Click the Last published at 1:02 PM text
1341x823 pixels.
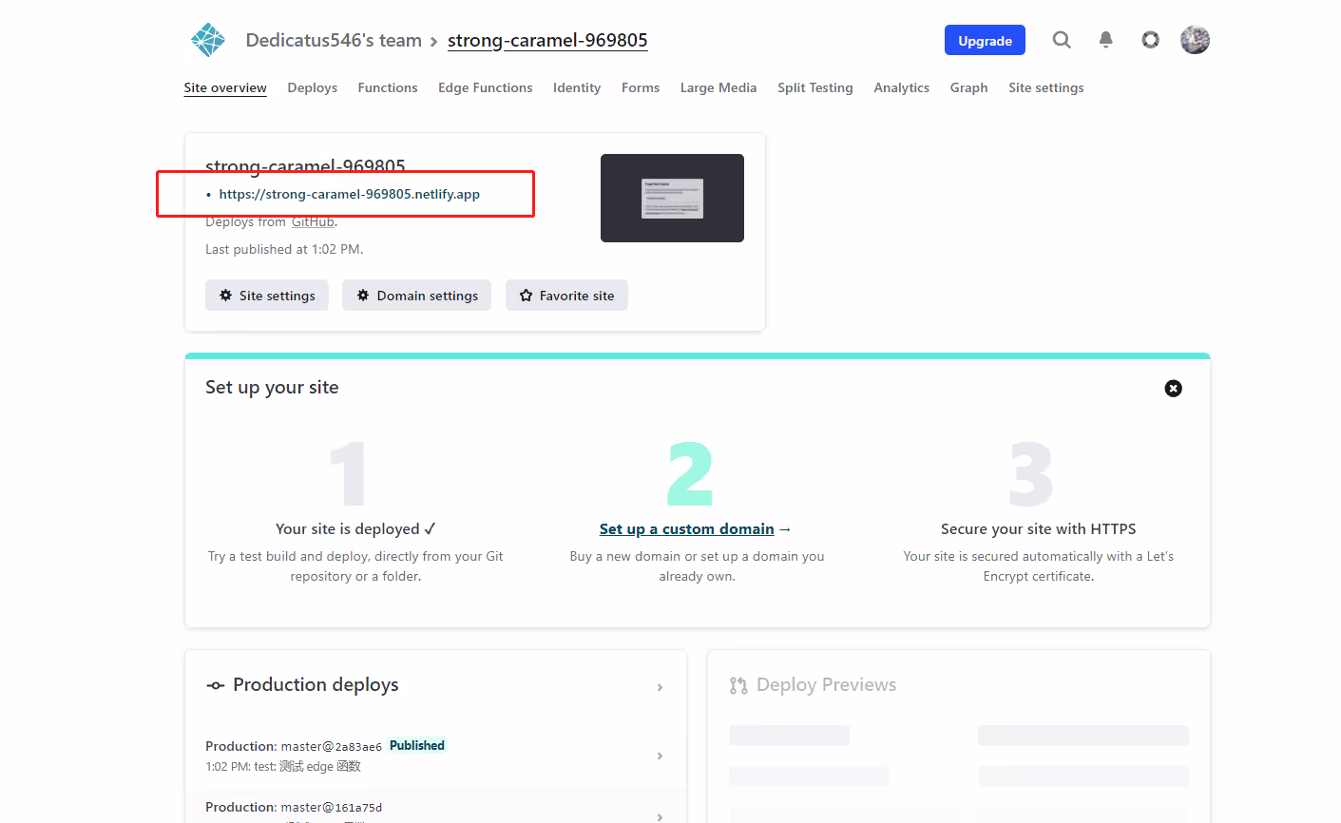coord(284,249)
